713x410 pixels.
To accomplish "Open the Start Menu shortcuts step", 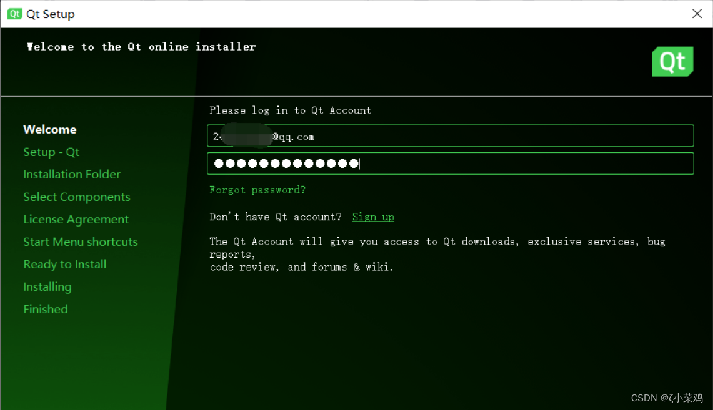I will point(81,242).
